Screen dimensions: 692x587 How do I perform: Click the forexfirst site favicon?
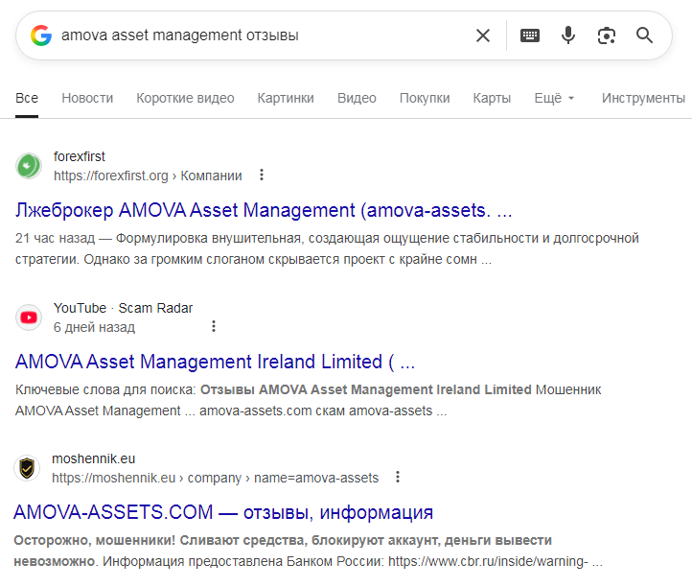coord(29,166)
